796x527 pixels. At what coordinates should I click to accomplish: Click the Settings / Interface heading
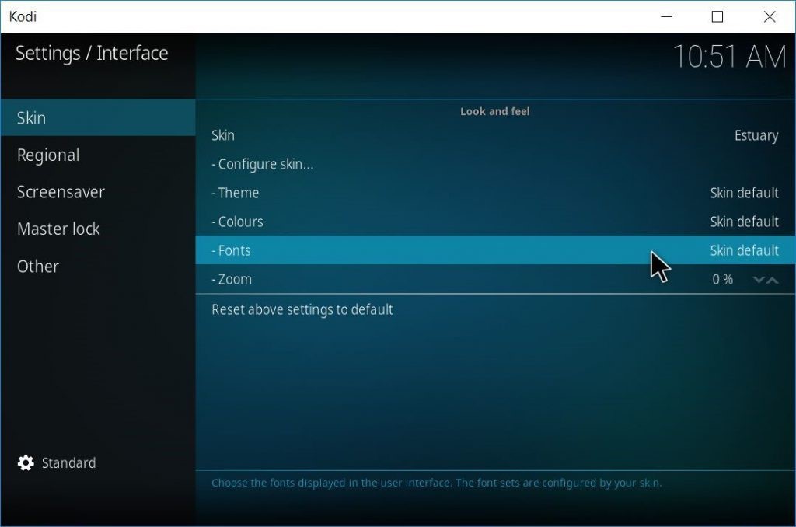click(92, 54)
